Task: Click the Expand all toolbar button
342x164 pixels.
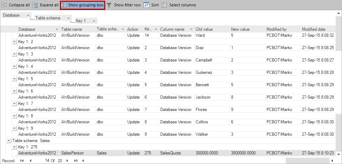Action: pyautogui.click(x=45, y=5)
